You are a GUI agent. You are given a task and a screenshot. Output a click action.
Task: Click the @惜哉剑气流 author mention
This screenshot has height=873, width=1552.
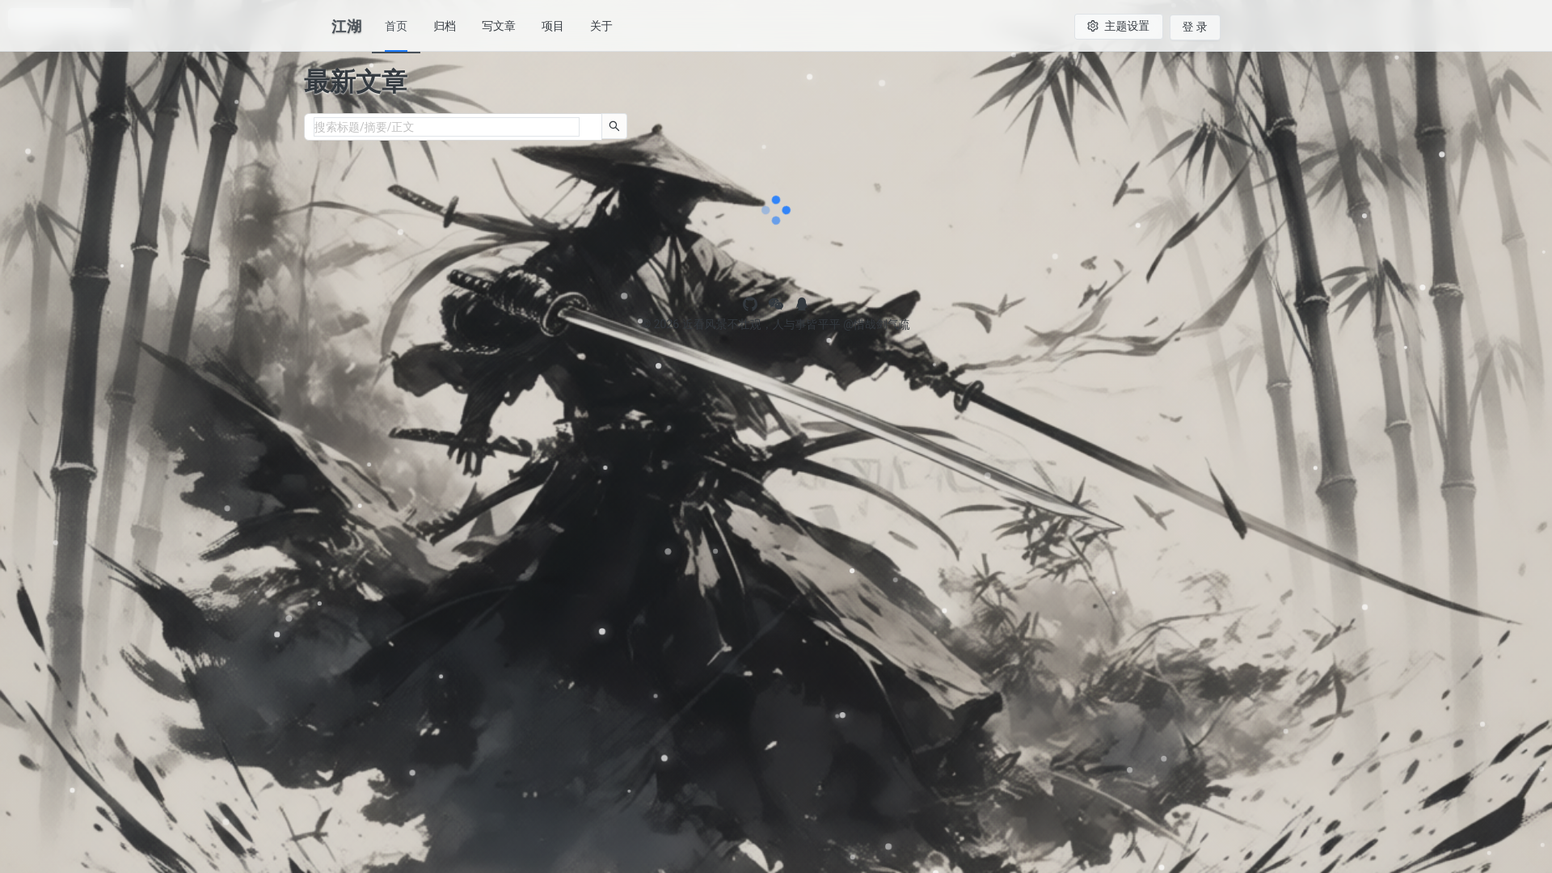pyautogui.click(x=877, y=325)
